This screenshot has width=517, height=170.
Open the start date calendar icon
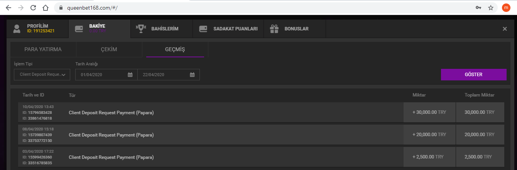(130, 75)
